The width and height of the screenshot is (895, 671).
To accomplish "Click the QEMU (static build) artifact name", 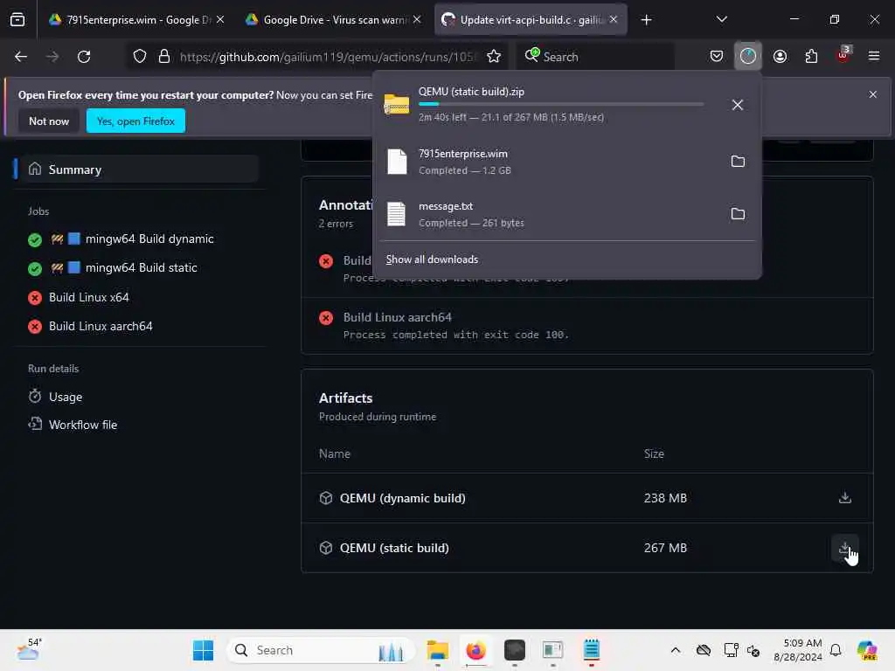I will pos(394,548).
